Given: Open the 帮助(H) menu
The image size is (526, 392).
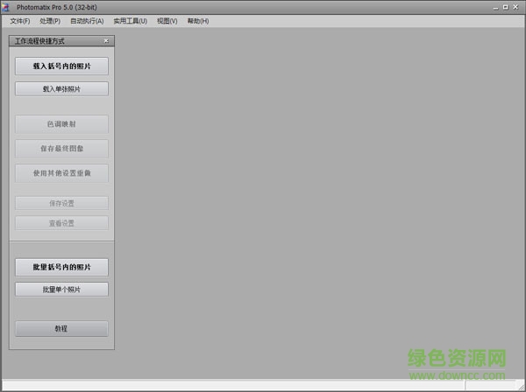Looking at the screenshot, I should (x=198, y=21).
